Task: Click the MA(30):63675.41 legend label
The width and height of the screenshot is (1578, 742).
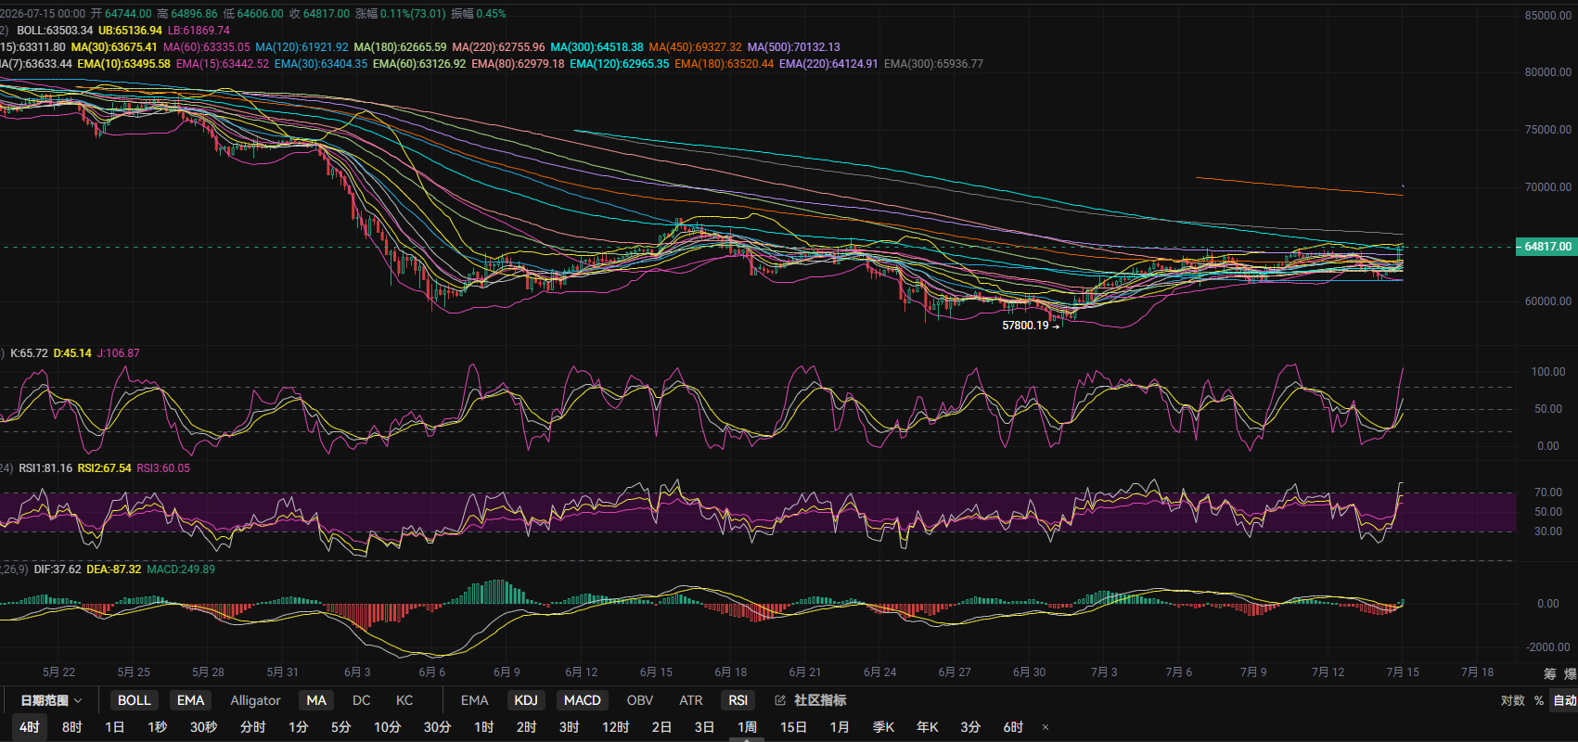Action: click(x=114, y=47)
